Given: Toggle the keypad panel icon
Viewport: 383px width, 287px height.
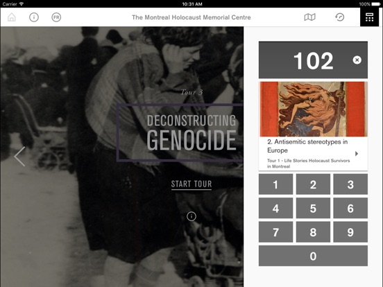Looking at the screenshot, I should point(369,17).
